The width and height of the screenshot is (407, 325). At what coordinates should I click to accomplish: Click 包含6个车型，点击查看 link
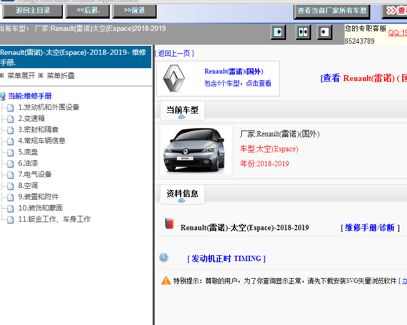238,83
